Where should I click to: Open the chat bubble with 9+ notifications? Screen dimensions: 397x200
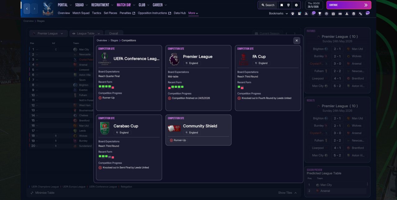368,13
